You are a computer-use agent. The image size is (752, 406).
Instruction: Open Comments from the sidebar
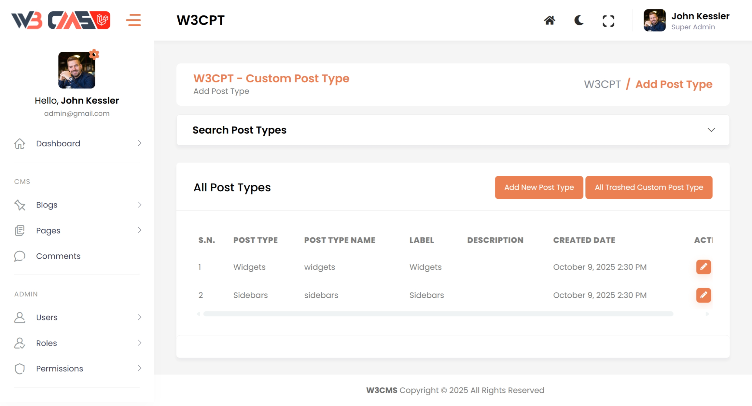click(x=58, y=256)
